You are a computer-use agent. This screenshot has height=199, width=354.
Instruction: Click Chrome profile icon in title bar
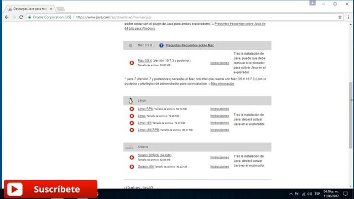[312, 3]
